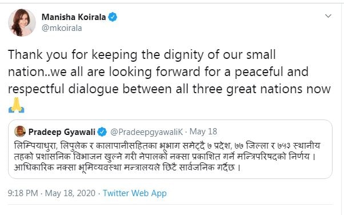344x215 pixels.
Task: Visit the @PradeepgyawaliK handle
Action: click(146, 132)
